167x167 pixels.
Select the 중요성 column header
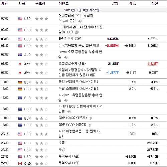[x=40, y=3]
